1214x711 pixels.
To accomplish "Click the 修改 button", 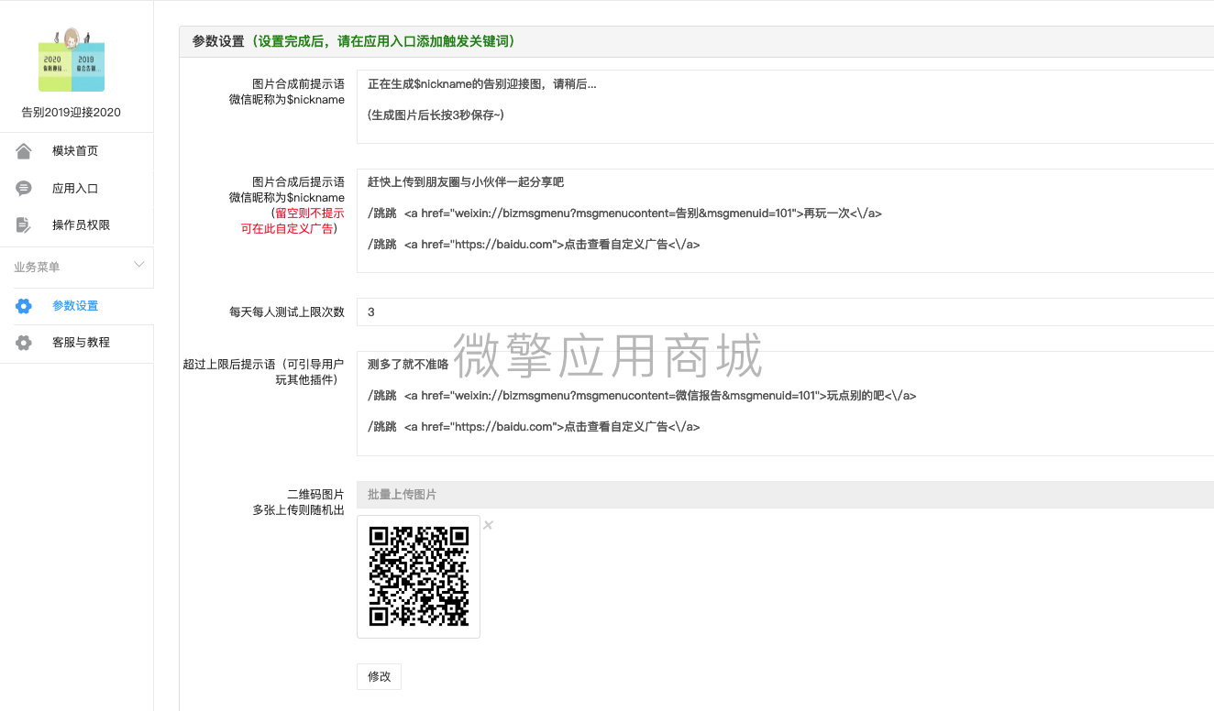I will tap(379, 676).
